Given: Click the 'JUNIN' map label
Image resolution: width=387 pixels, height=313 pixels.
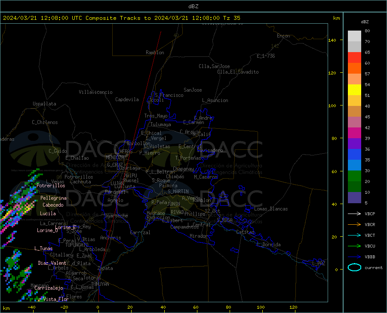Looking at the screenshot, I should tap(174, 204).
